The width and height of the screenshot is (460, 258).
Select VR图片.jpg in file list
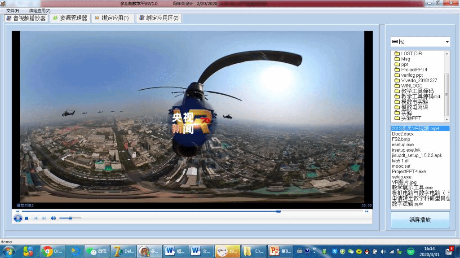(404, 182)
